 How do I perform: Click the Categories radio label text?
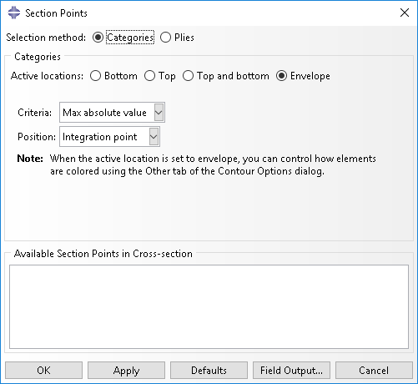(130, 38)
